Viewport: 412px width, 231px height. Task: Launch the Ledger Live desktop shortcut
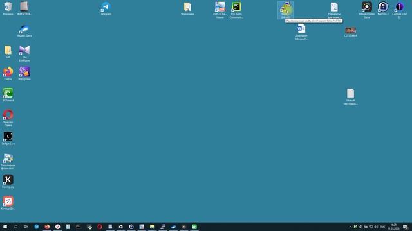(8, 138)
